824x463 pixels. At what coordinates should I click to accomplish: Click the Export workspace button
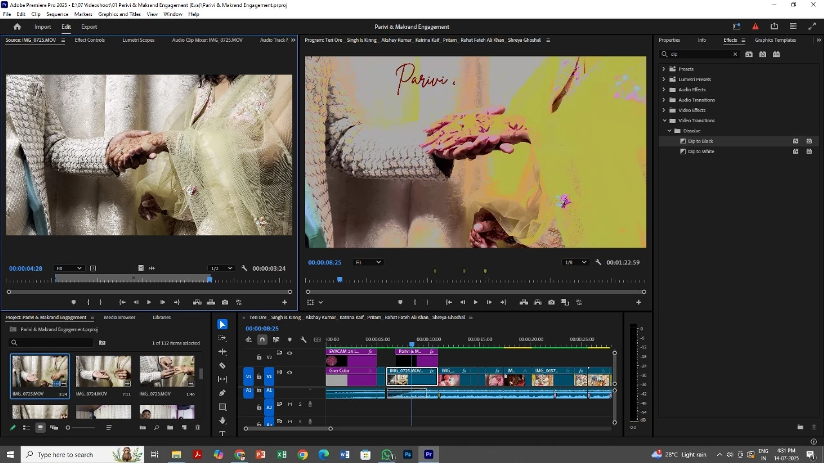click(89, 27)
